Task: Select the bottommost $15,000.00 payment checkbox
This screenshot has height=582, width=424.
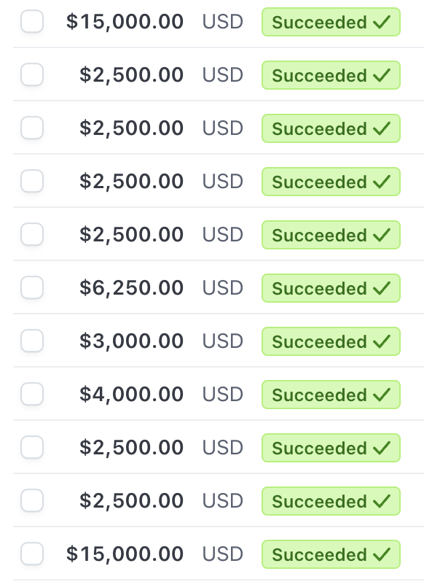Action: [x=32, y=554]
